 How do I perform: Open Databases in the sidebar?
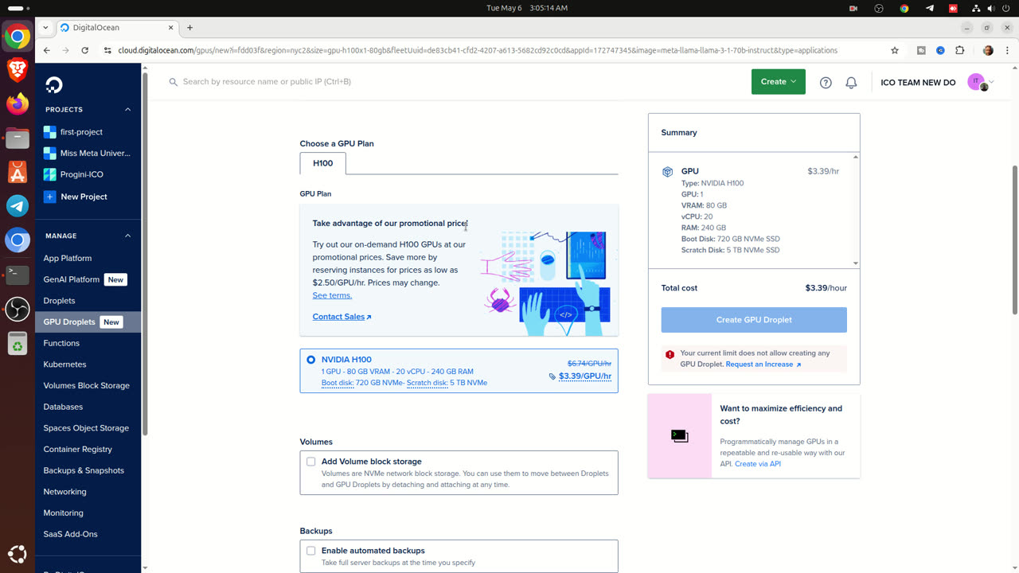tap(63, 407)
